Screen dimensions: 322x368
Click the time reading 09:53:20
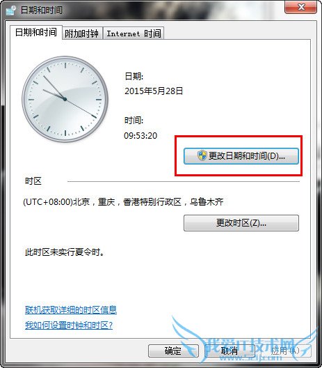[x=140, y=136]
